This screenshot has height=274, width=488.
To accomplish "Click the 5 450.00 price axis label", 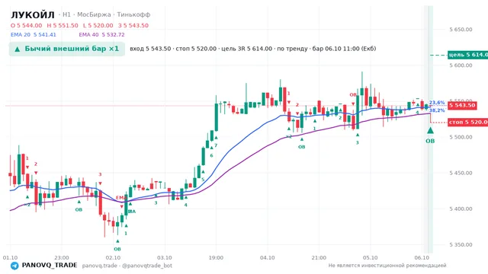I will tap(461, 173).
